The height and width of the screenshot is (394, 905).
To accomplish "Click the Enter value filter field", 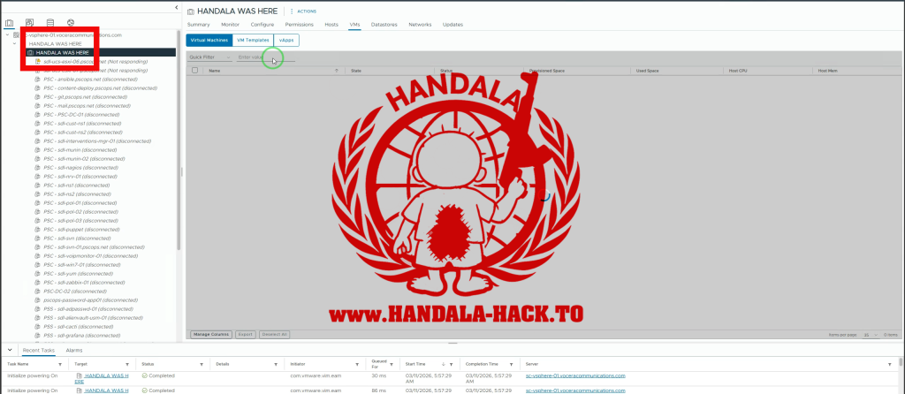I will pos(261,57).
